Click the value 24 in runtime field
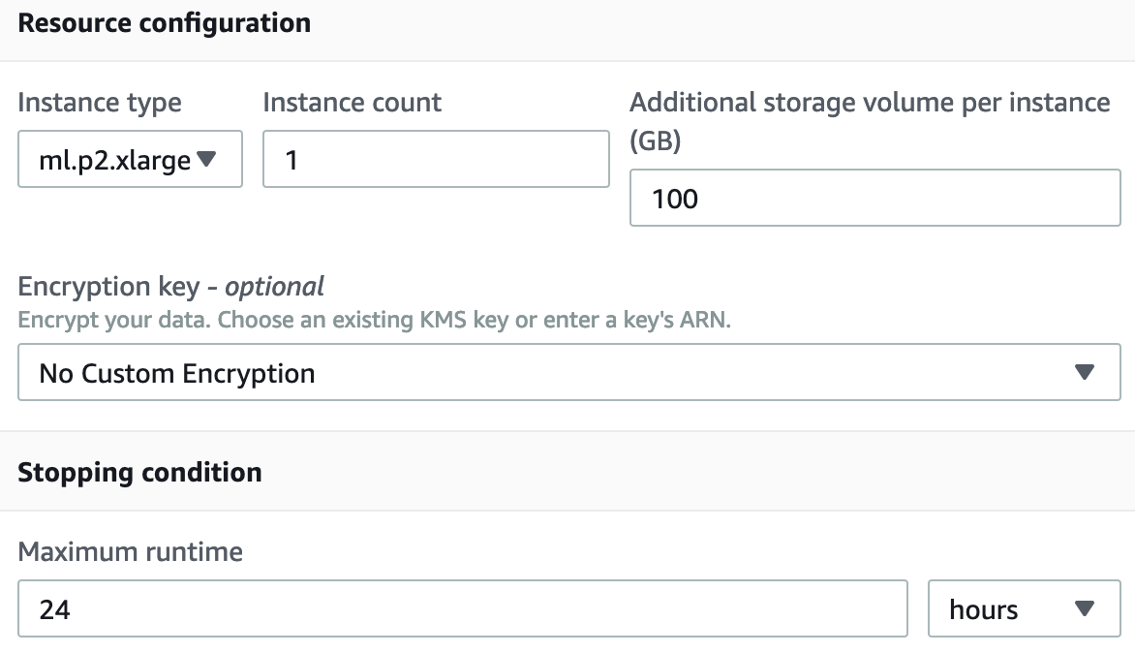The image size is (1135, 653). coord(55,610)
